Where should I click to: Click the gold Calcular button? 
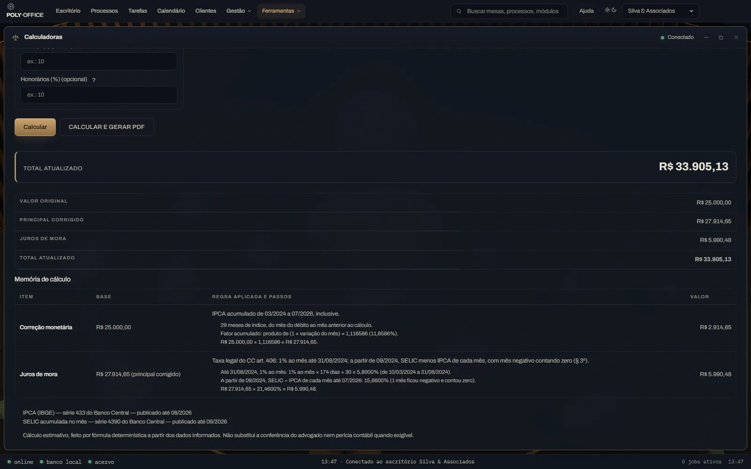(35, 127)
